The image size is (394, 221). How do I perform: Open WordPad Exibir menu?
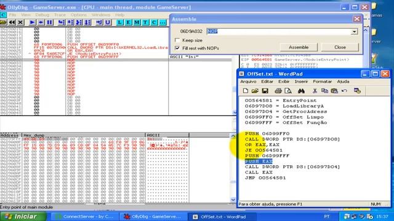[x=284, y=82]
